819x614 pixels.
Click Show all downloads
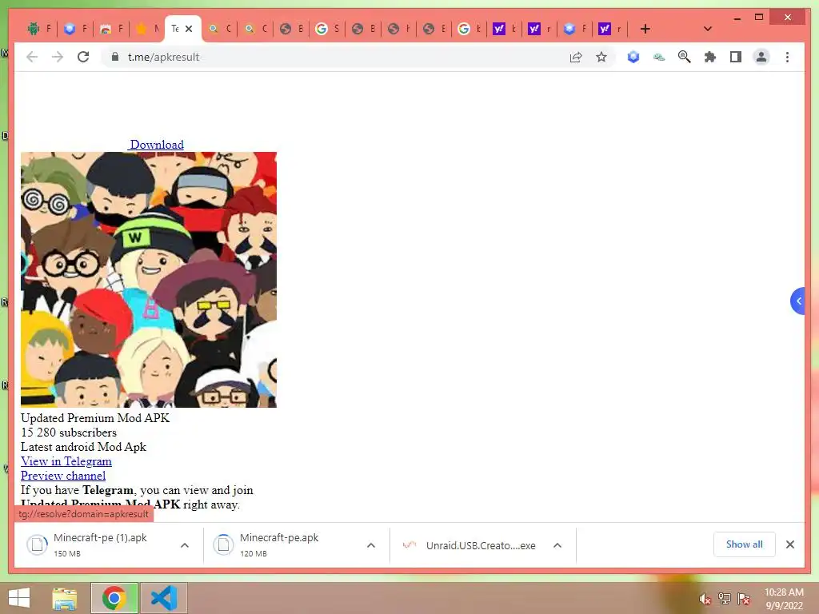tap(745, 544)
